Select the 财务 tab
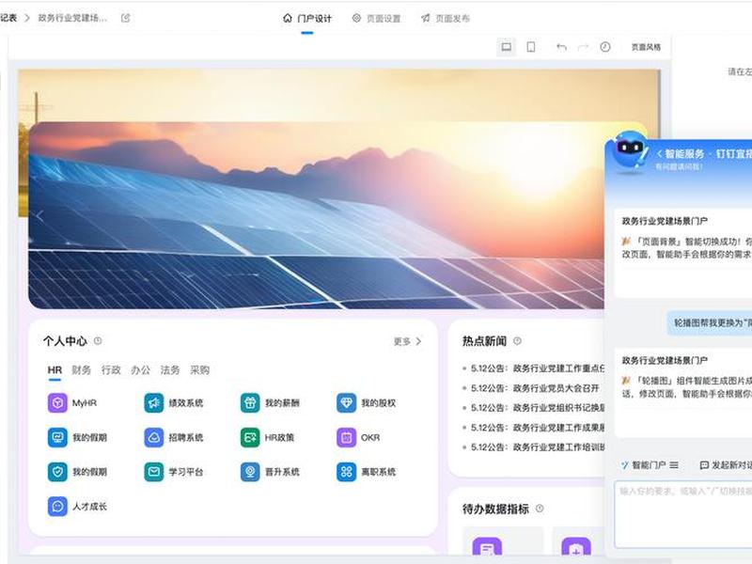Screen dimensions: 752x564 pyautogui.click(x=82, y=370)
